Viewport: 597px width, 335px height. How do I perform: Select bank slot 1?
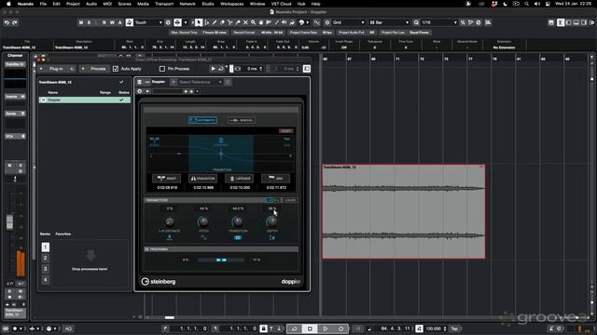click(46, 248)
